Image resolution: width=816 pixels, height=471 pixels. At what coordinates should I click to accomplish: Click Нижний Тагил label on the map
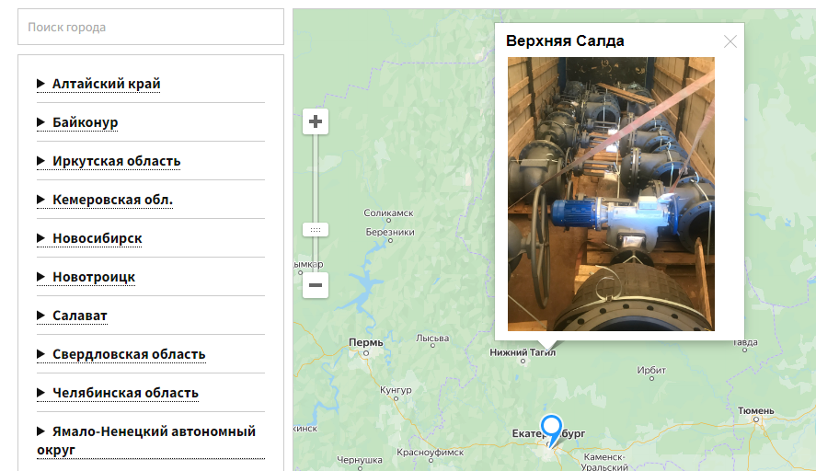521,351
